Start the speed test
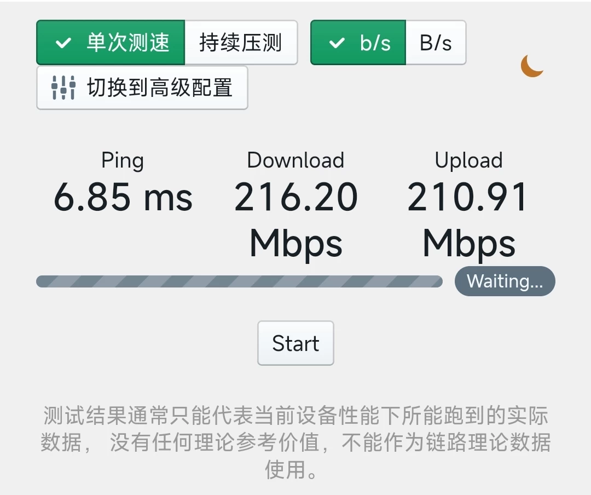Image resolution: width=591 pixels, height=495 pixels. (296, 343)
